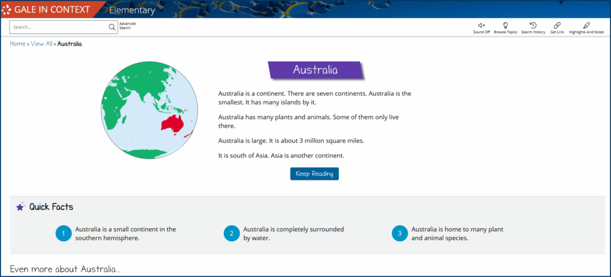Open Highlights And Notes pencil icon
Viewport: 611px width, 277px height.
coord(587,25)
